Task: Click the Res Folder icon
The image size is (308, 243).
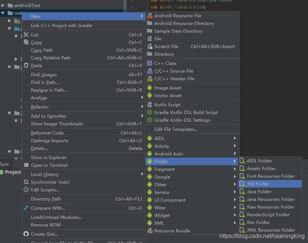Action: click(242, 222)
